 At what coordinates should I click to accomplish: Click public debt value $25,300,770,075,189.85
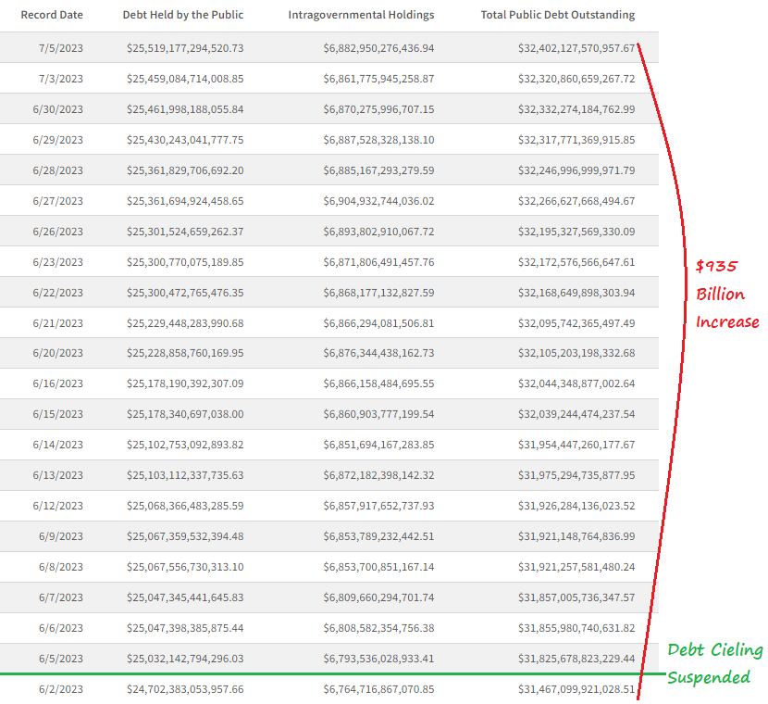pyautogui.click(x=185, y=262)
